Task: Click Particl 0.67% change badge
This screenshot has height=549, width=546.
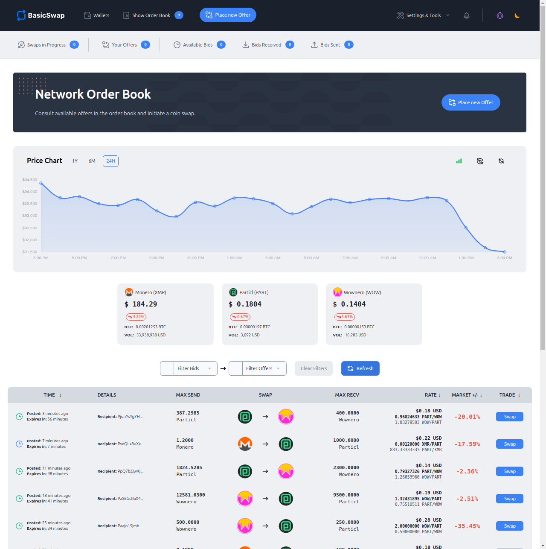Action: [x=240, y=317]
